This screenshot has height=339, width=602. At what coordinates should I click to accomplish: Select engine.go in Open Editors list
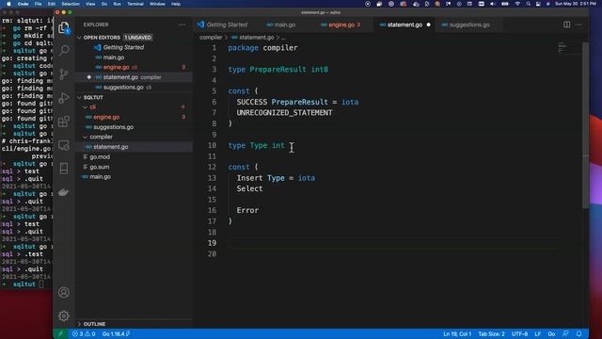(x=134, y=67)
